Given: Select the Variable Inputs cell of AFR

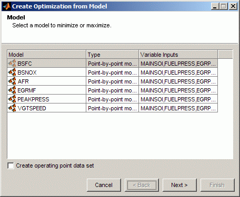Looking at the screenshot, I should [x=178, y=81].
